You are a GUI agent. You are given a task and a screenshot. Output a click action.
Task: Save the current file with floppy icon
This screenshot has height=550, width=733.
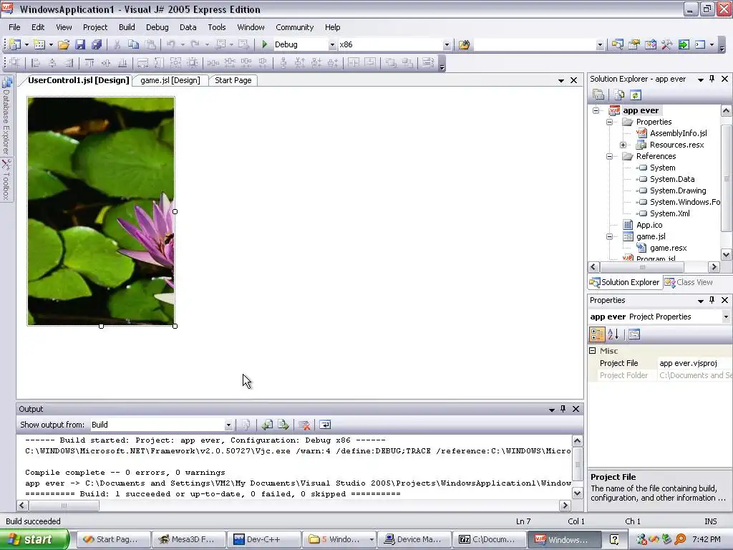pos(80,44)
